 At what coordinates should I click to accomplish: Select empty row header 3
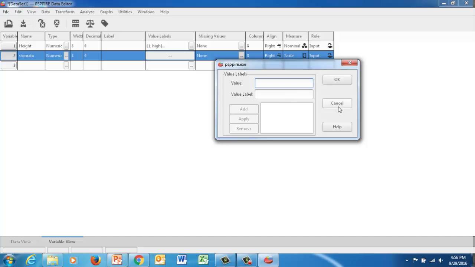[9, 65]
